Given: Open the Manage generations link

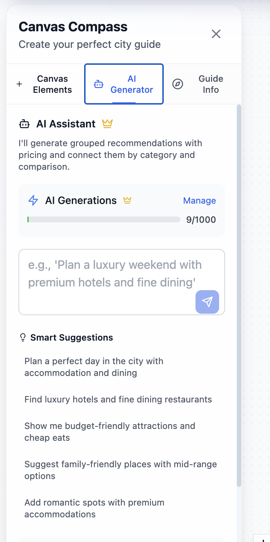Looking at the screenshot, I should [200, 201].
